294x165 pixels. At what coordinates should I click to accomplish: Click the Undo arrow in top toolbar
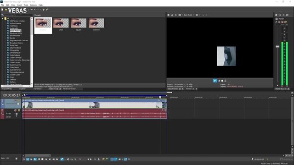click(32, 10)
